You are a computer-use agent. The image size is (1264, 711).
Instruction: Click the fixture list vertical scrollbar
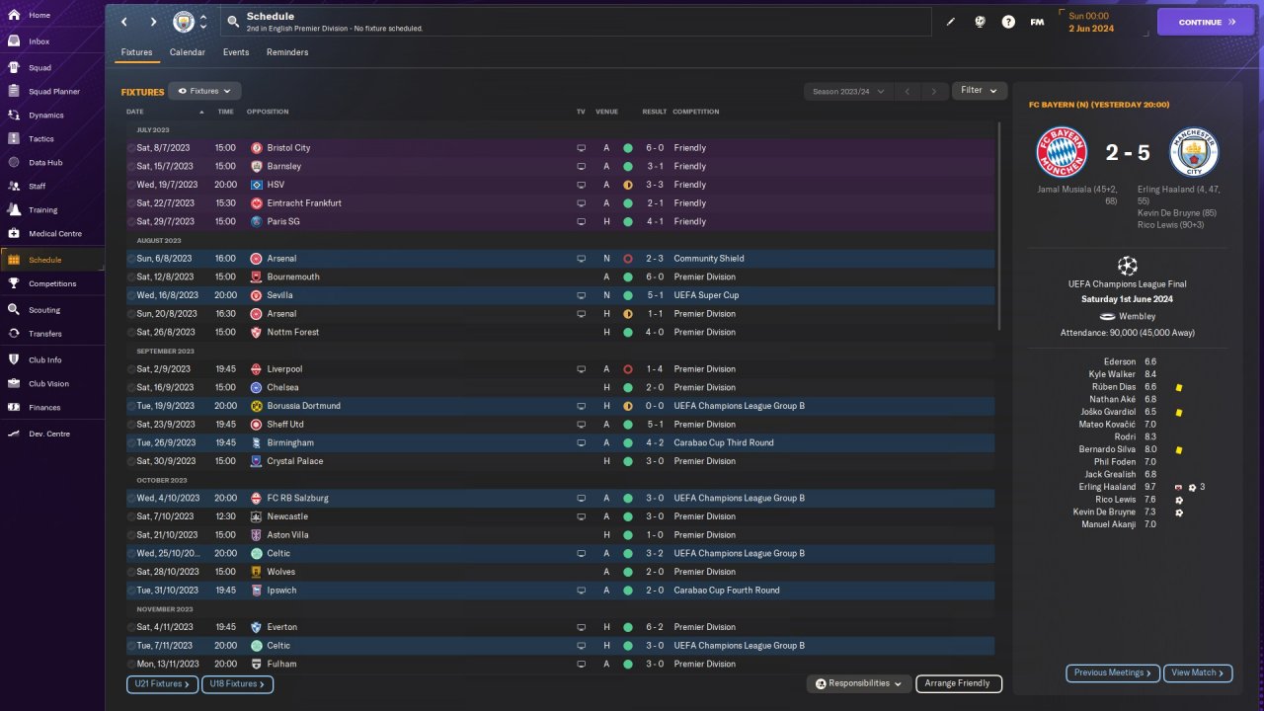[x=999, y=226]
